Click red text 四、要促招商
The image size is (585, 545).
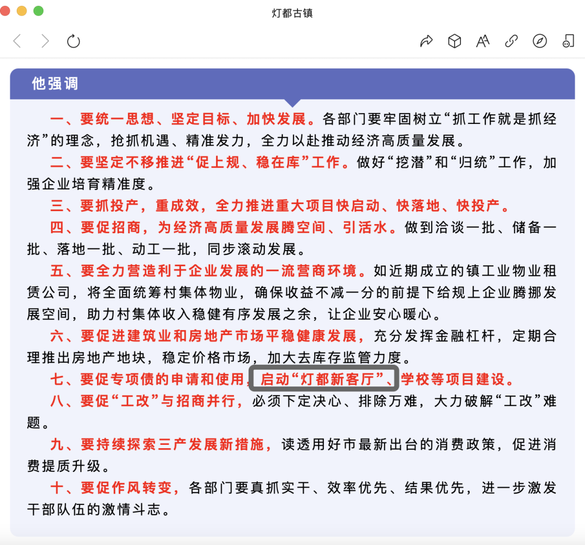coord(95,227)
